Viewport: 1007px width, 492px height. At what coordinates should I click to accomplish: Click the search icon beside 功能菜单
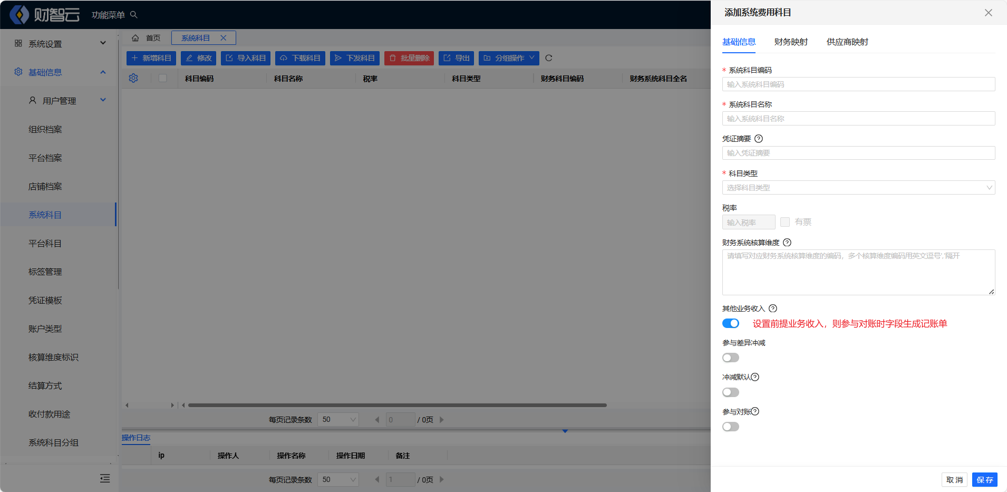click(134, 15)
